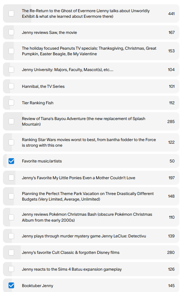
Task: Select the Hannibal, the TV Series checkbox
Action: (x=11, y=86)
